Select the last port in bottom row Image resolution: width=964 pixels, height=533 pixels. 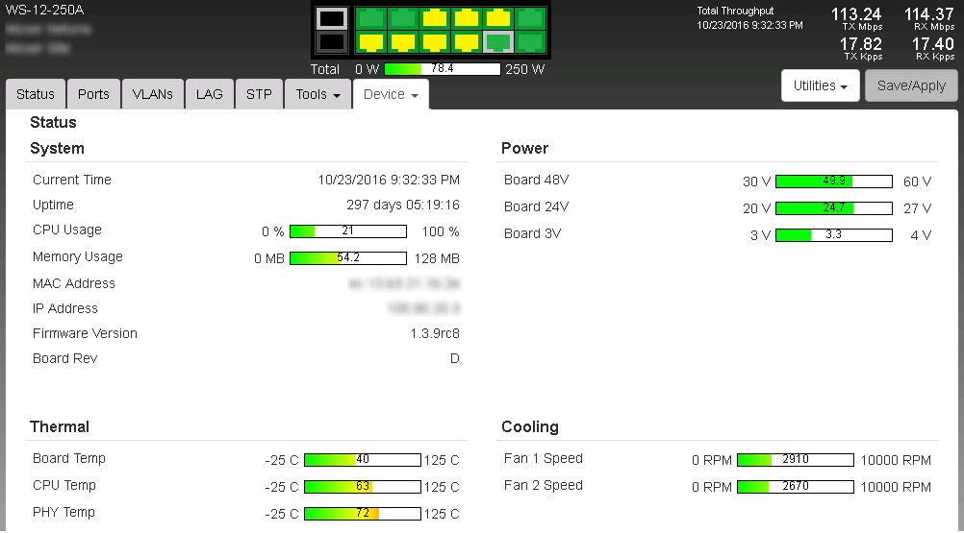tap(530, 42)
